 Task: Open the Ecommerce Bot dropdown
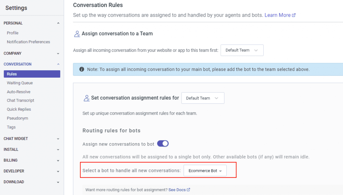(205, 171)
